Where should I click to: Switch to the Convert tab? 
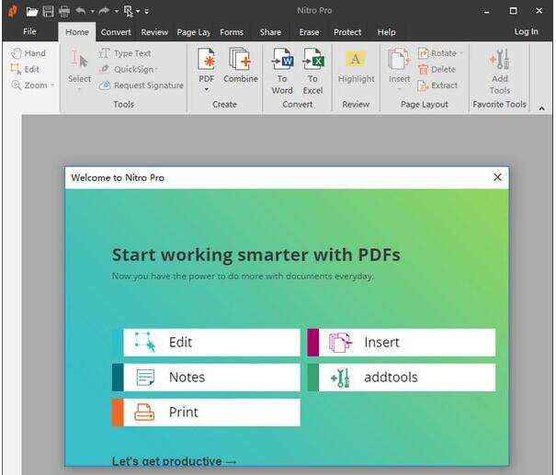pyautogui.click(x=116, y=32)
